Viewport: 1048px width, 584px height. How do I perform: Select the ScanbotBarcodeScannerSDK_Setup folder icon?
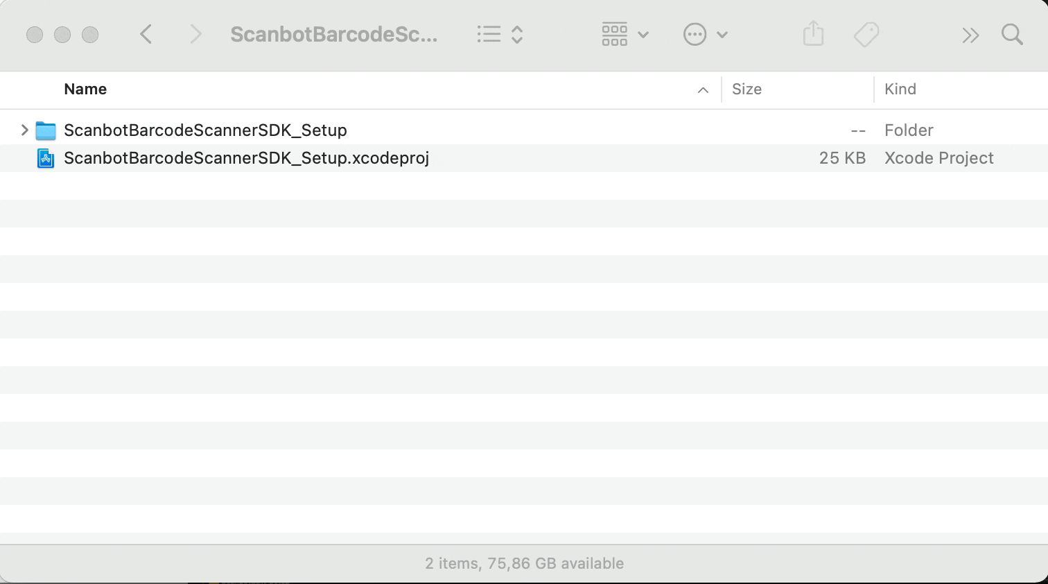[46, 130]
